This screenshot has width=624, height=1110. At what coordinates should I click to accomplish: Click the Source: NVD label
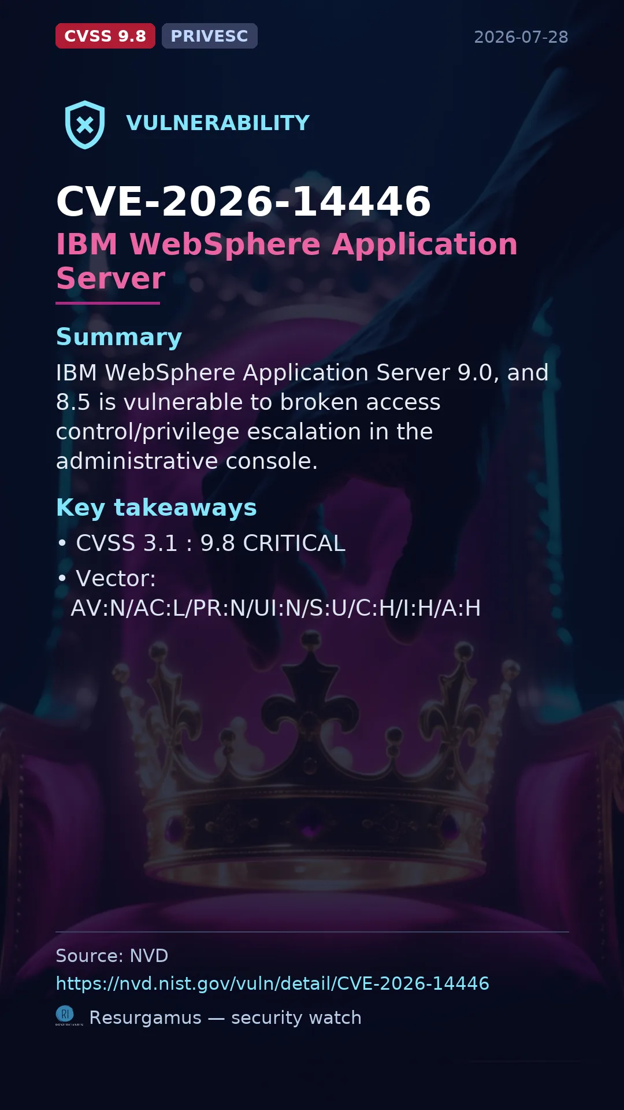click(x=112, y=956)
